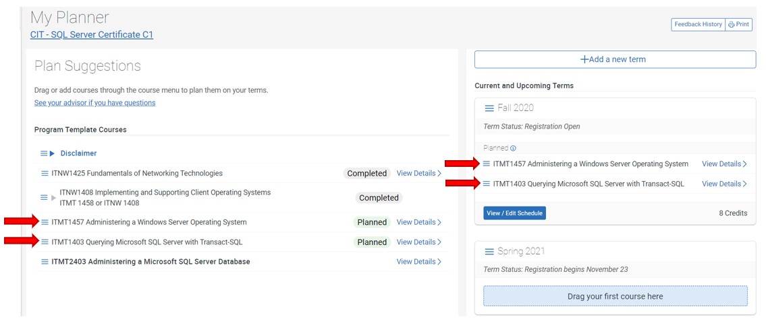This screenshot has width=766, height=323.
Task: Click the Planned info icon in Fall 2020
Action: pyautogui.click(x=513, y=149)
